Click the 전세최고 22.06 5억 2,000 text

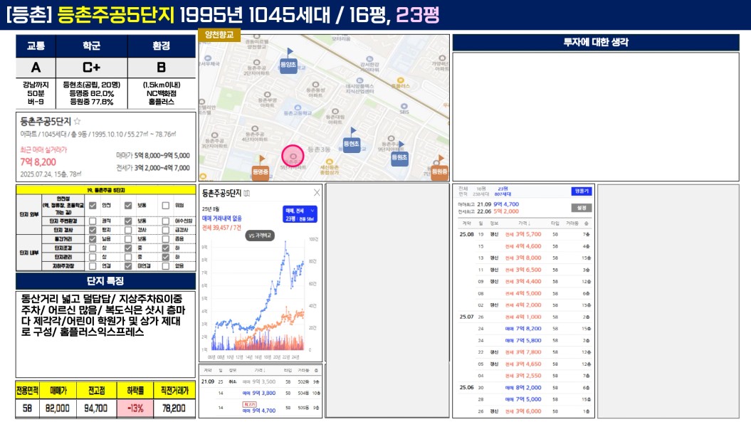pos(488,211)
